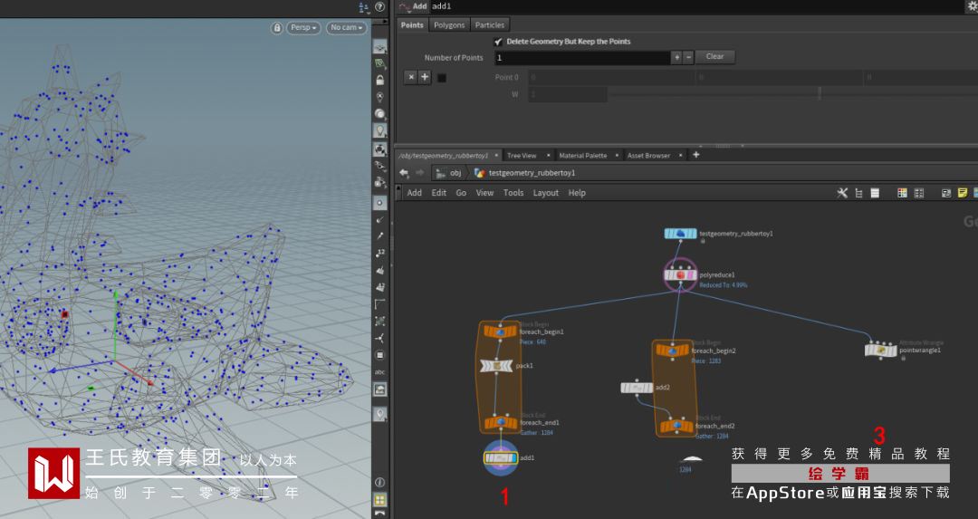Switch to the Polygons tab
The image size is (978, 519).
448,24
